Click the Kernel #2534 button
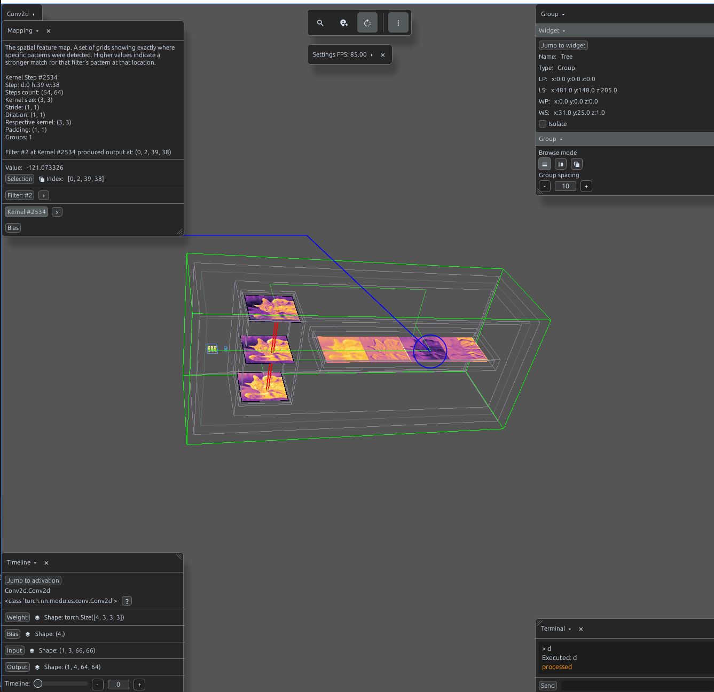The height and width of the screenshot is (692, 714). (x=27, y=212)
